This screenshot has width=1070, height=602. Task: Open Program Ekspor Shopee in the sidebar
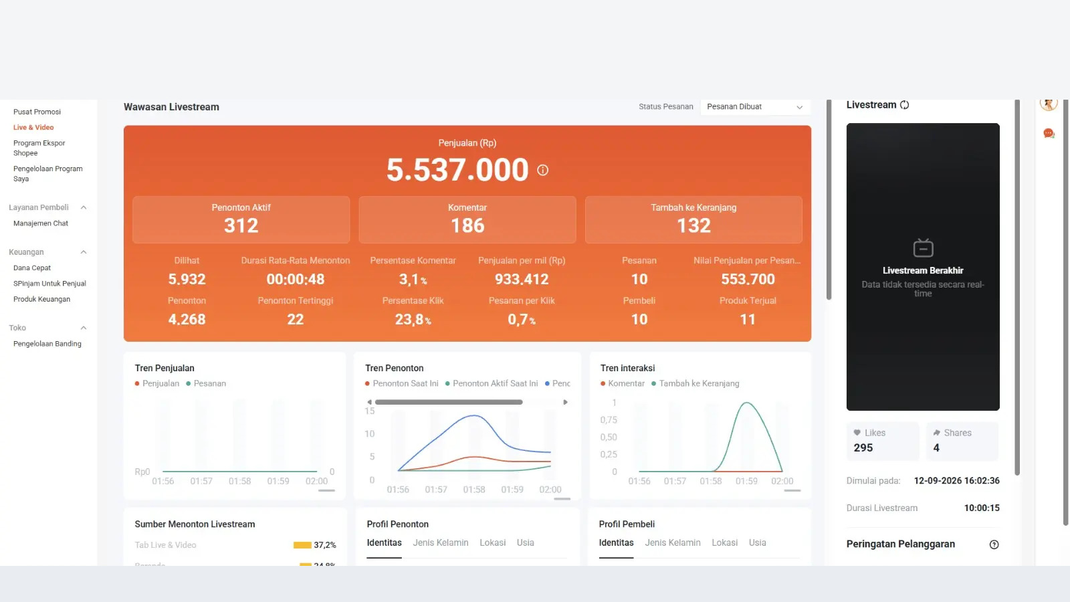click(x=39, y=148)
